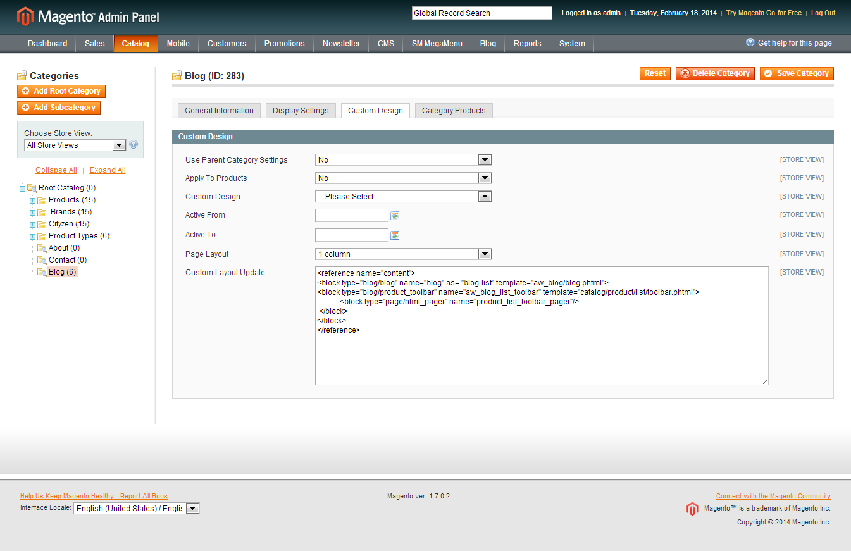Image resolution: width=851 pixels, height=551 pixels.
Task: Click the help icon beside store view selector
Action: point(134,145)
